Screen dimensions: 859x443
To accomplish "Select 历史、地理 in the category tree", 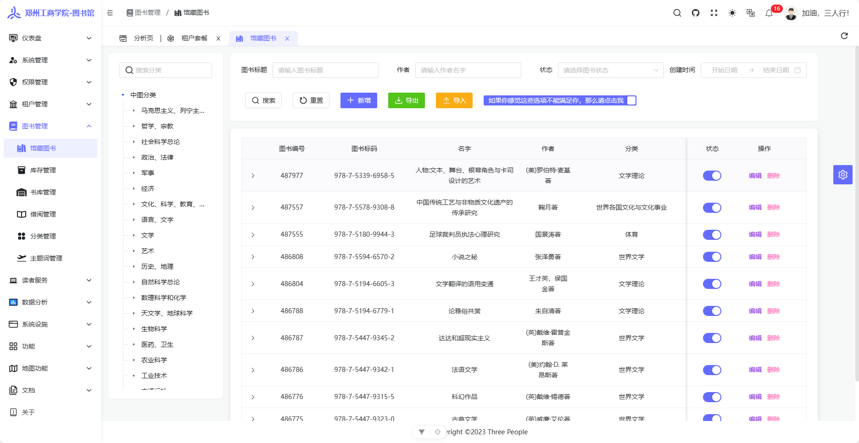I will (157, 266).
